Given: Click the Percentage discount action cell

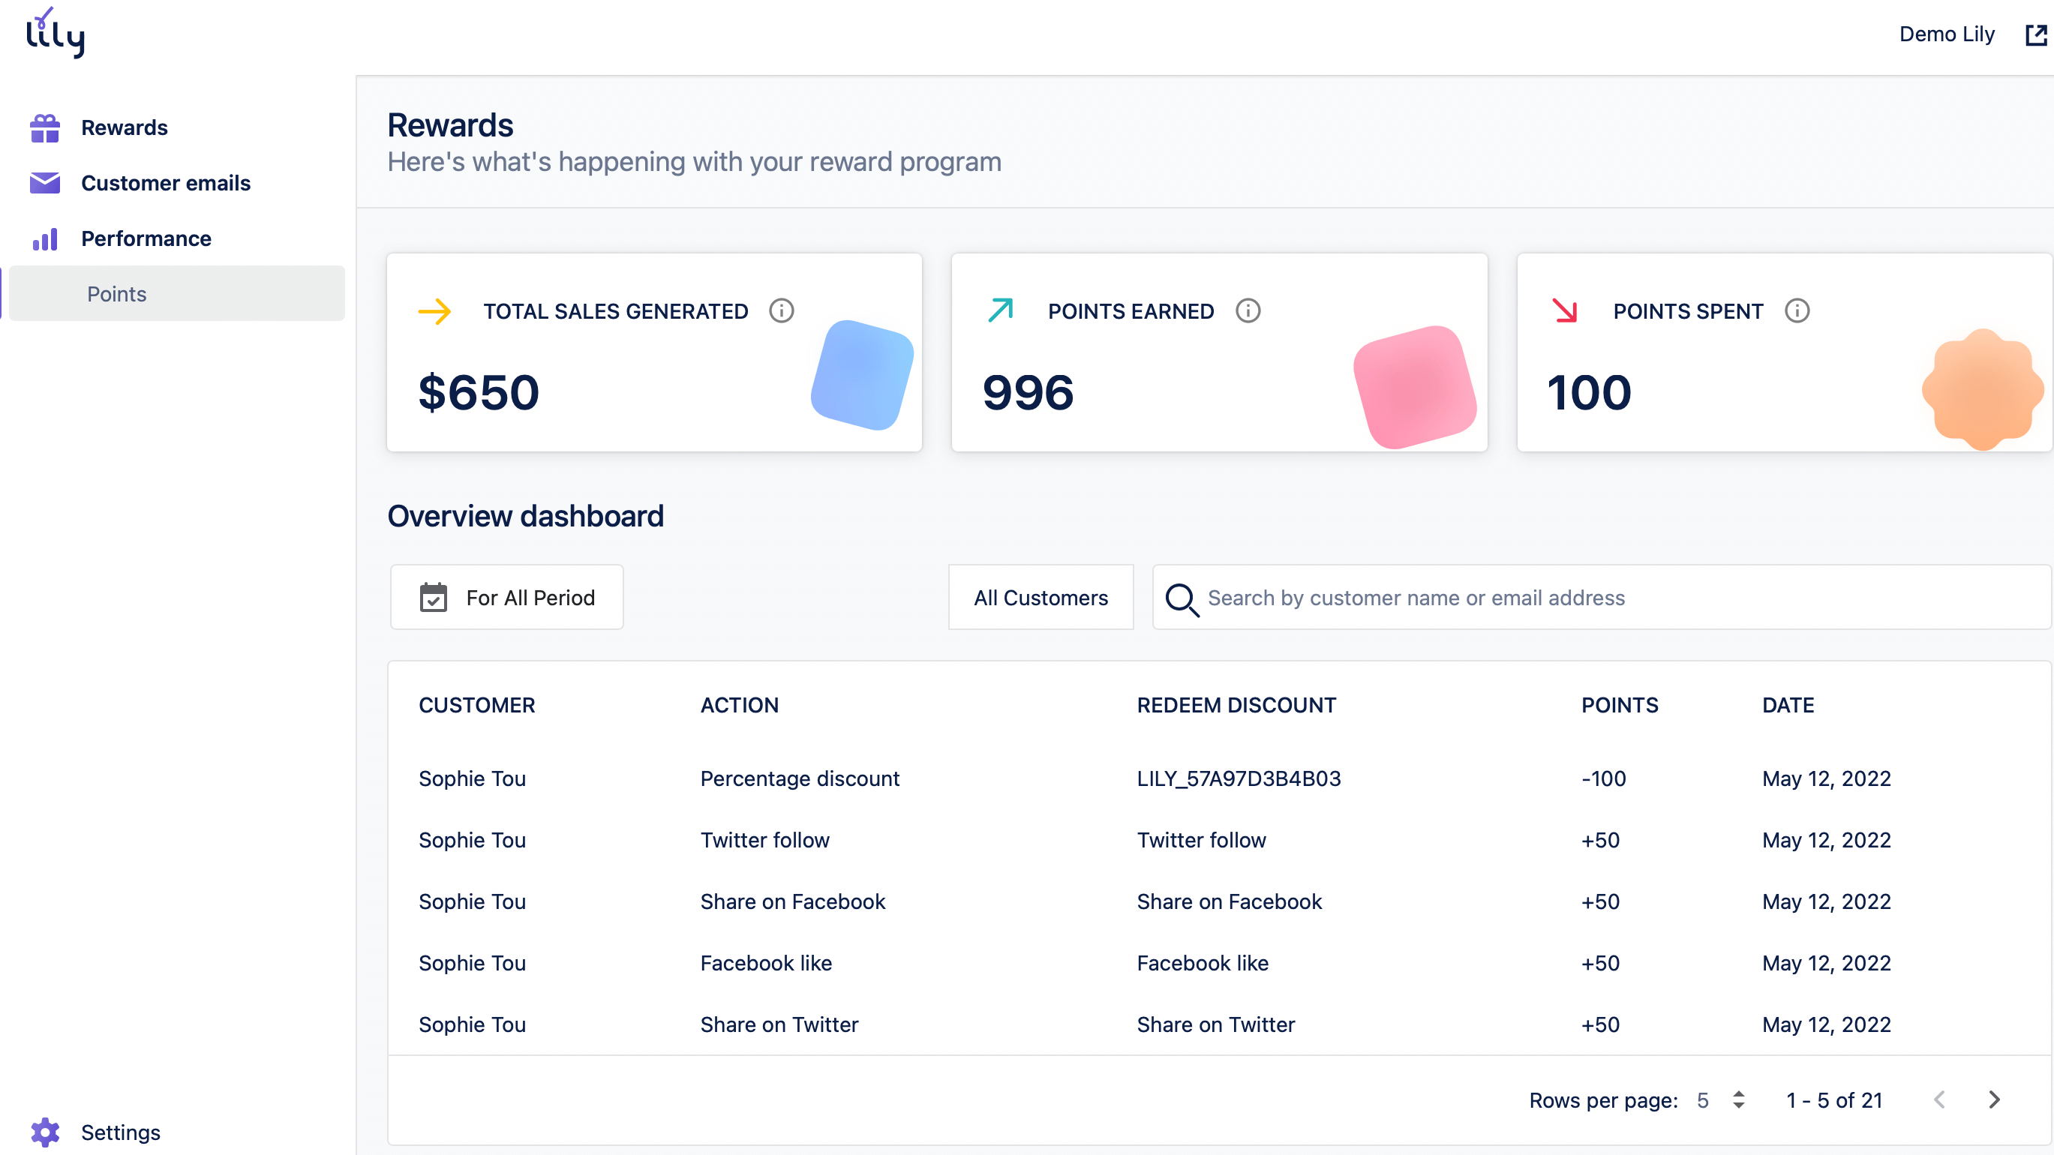Looking at the screenshot, I should coord(800,778).
